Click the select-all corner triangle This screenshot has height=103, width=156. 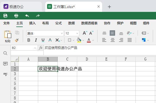(15, 59)
